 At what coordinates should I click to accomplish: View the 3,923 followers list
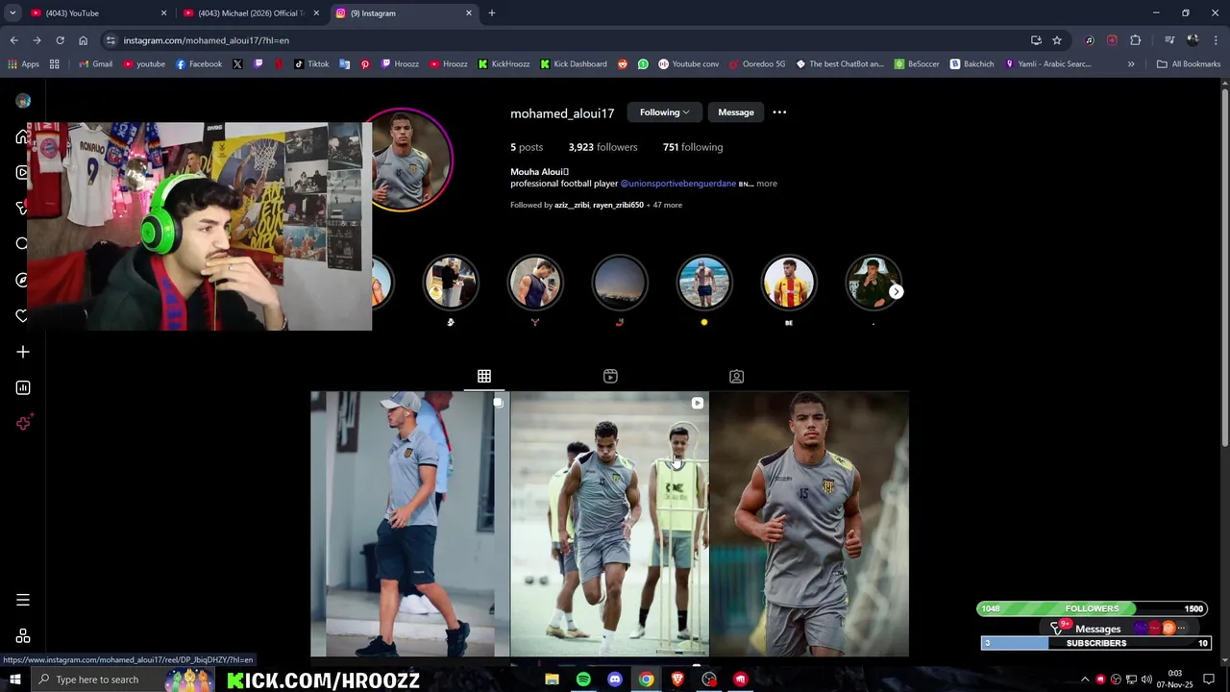(603, 147)
